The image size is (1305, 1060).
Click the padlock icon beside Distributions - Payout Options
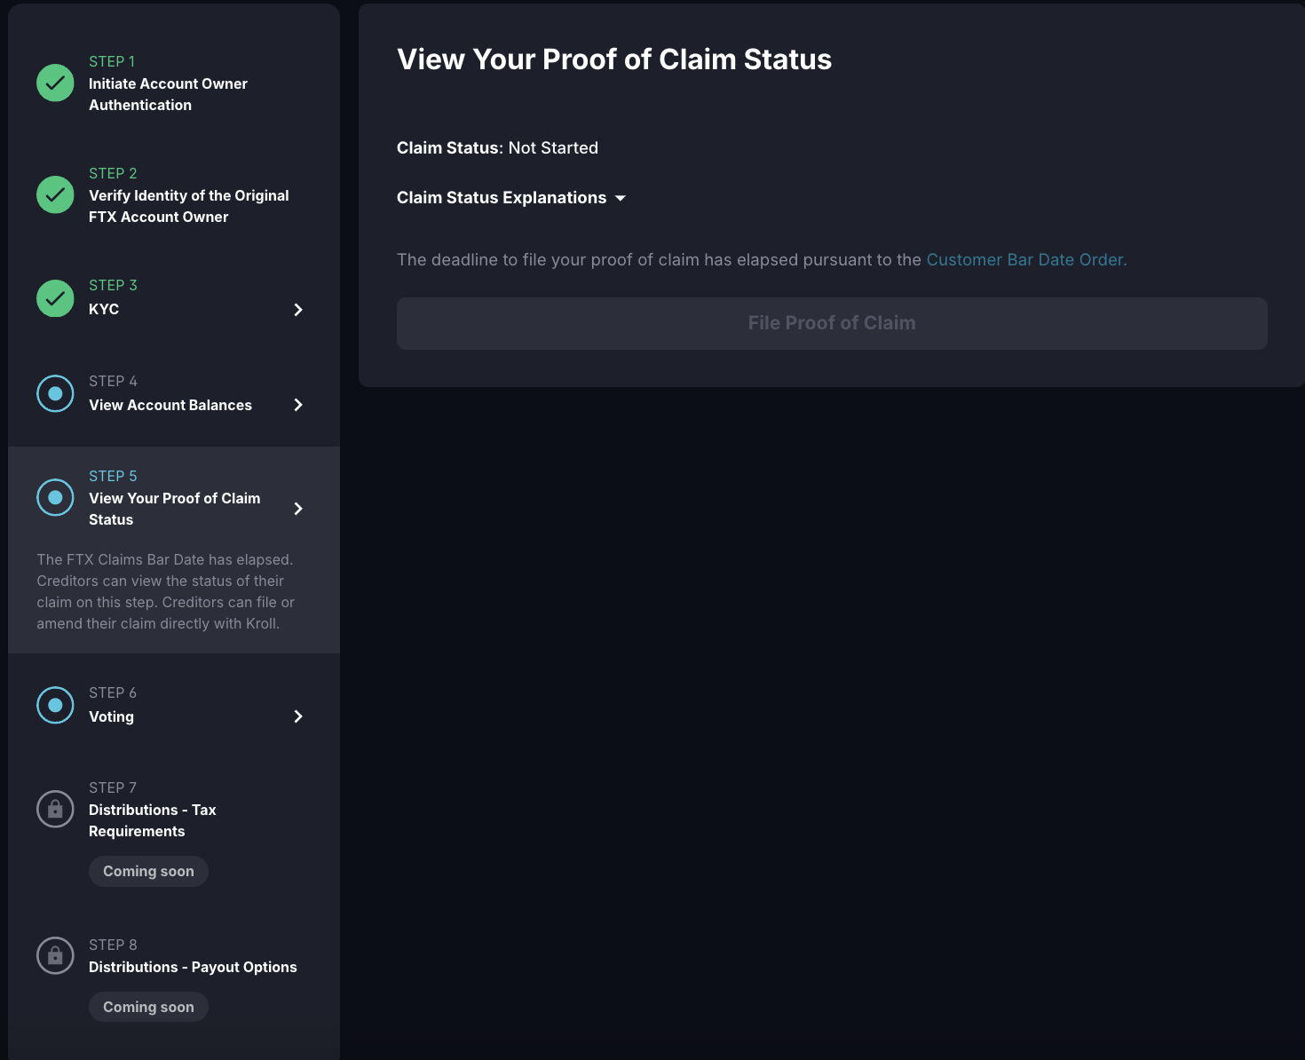tap(54, 955)
